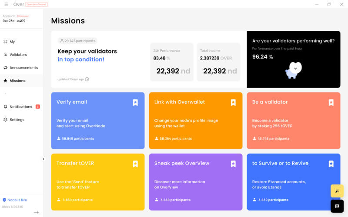Screen dimensions: 348x217
Task: Click the Node is live shield icon
Action: click(x=4, y=200)
